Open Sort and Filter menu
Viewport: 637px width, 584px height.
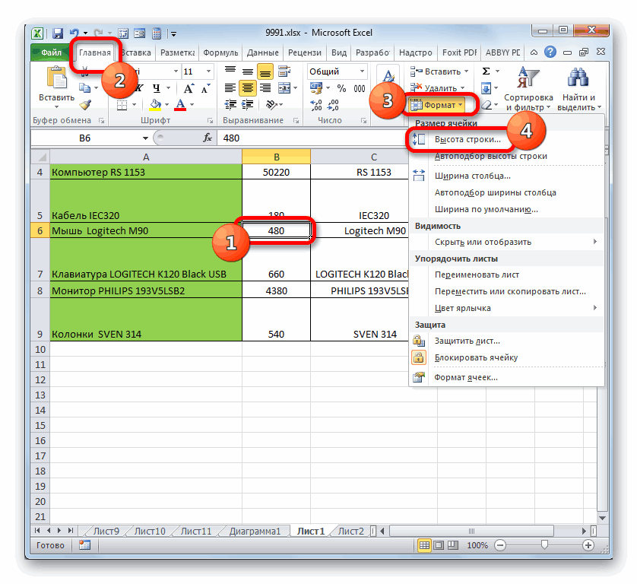[528, 89]
